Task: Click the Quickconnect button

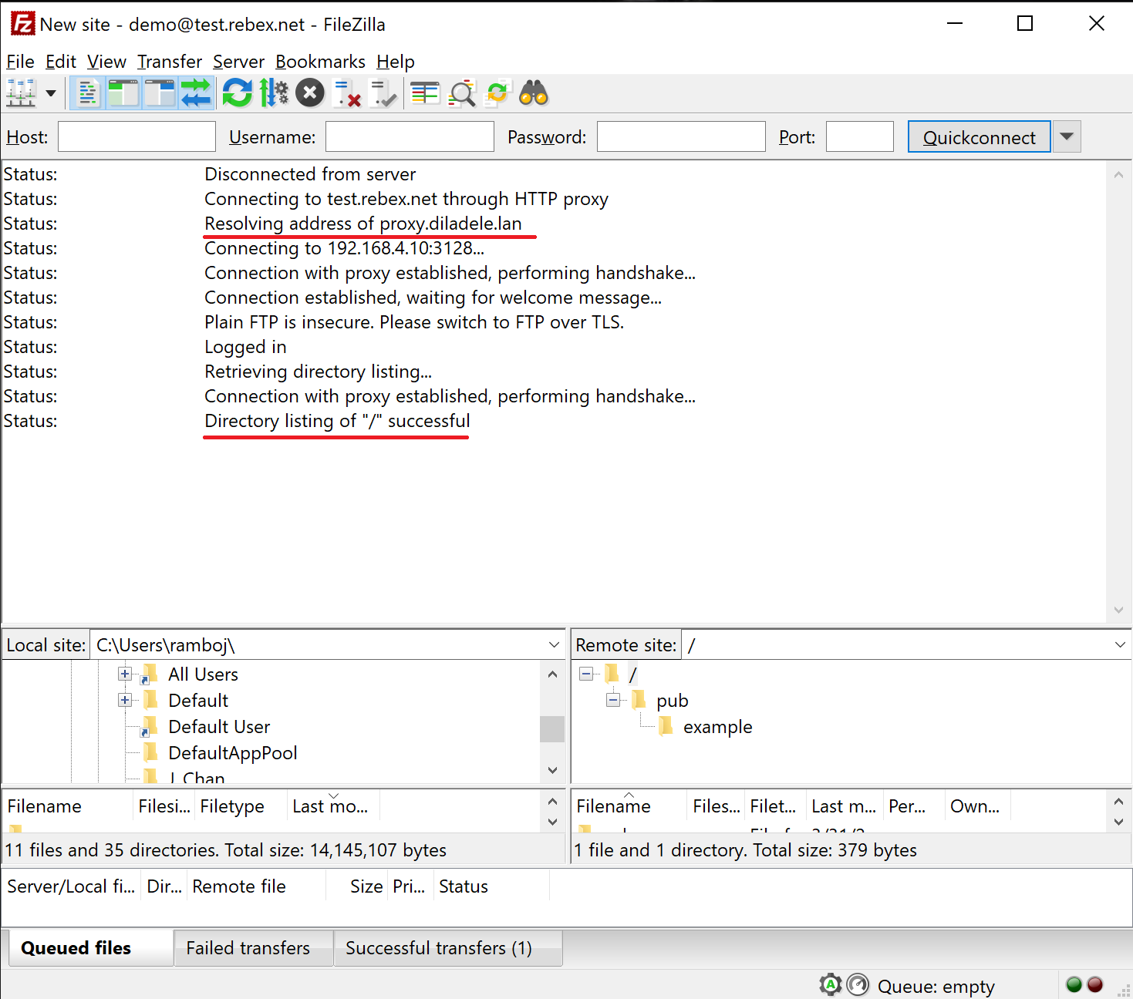Action: pyautogui.click(x=979, y=137)
